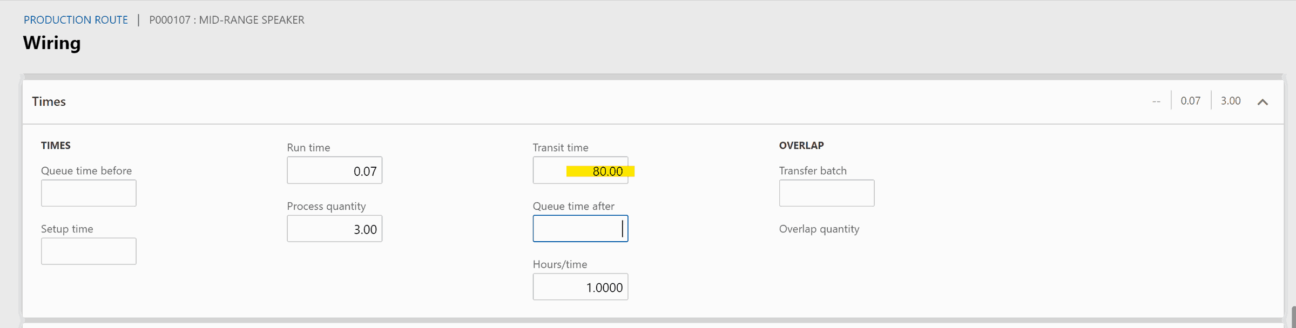Image resolution: width=1296 pixels, height=328 pixels.
Task: Click the 3.00 summary value in Times header
Action: pos(1231,101)
